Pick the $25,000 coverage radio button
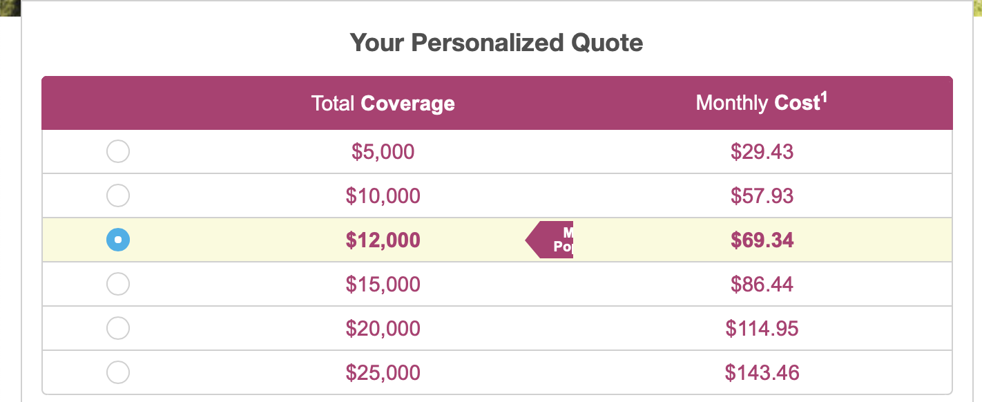This screenshot has height=402, width=982. [x=118, y=372]
